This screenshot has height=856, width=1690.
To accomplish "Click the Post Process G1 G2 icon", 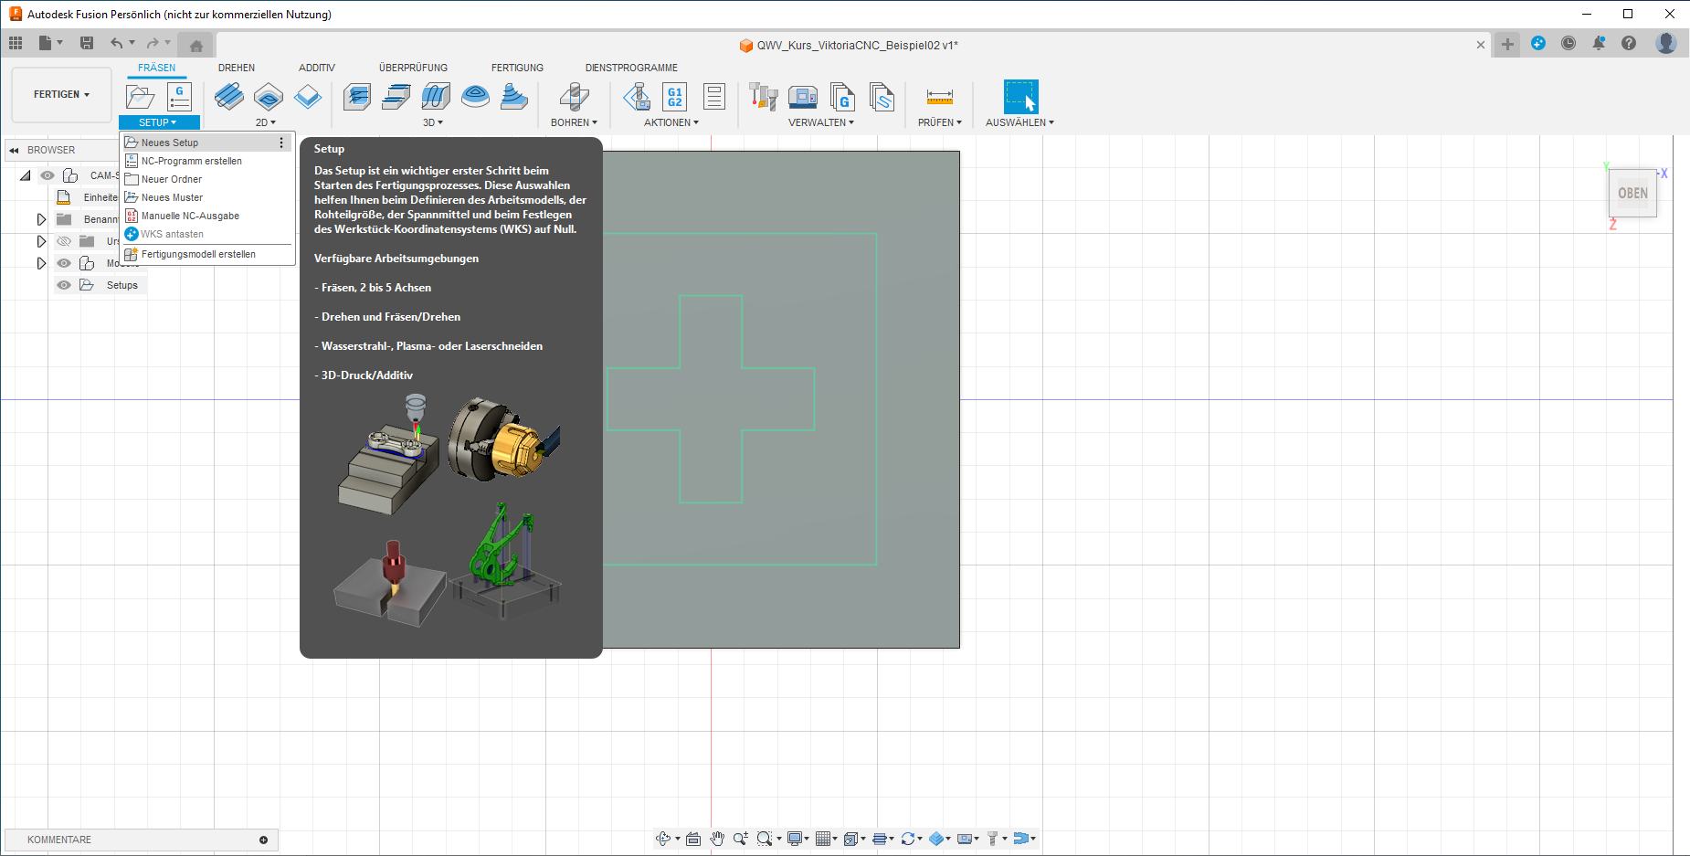I will [x=675, y=97].
